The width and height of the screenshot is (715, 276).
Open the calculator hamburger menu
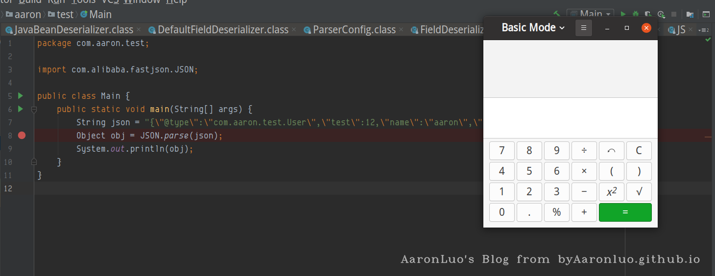click(x=583, y=28)
